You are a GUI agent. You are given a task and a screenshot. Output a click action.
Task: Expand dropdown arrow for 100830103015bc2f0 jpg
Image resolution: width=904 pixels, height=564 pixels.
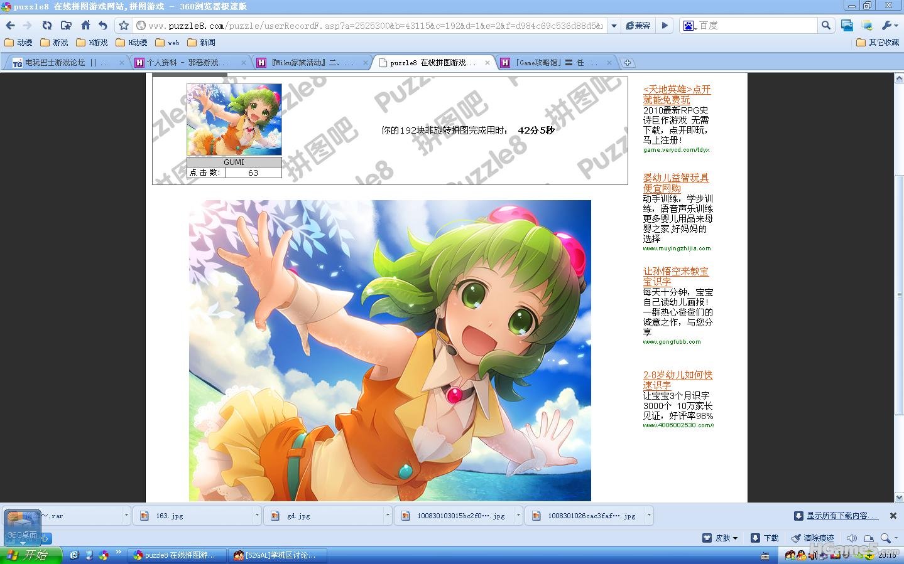coord(518,516)
